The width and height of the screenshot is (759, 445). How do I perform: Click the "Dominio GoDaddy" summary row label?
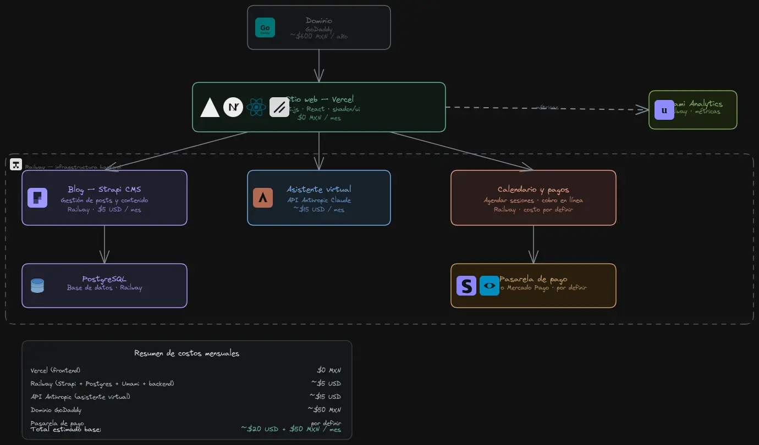coord(56,410)
